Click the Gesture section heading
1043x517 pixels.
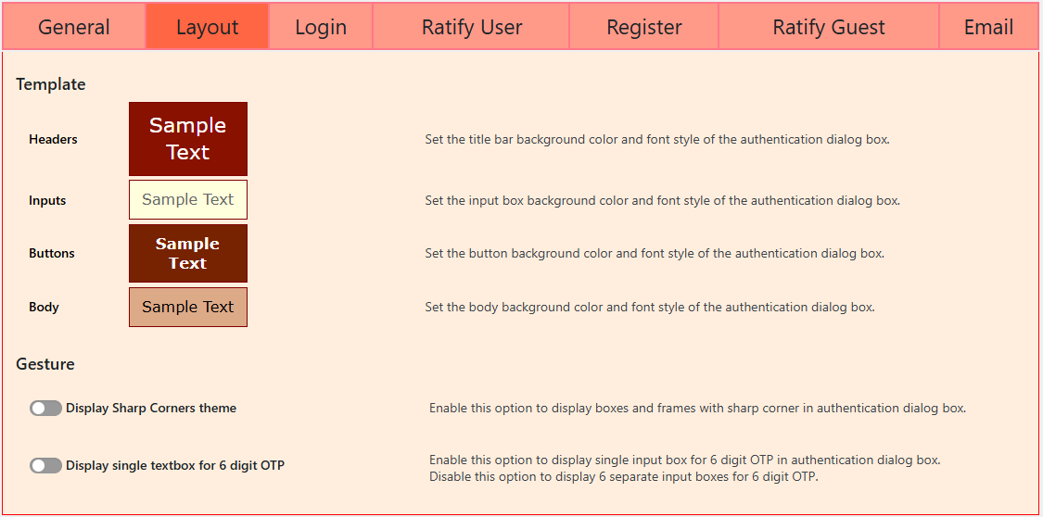pyautogui.click(x=45, y=364)
